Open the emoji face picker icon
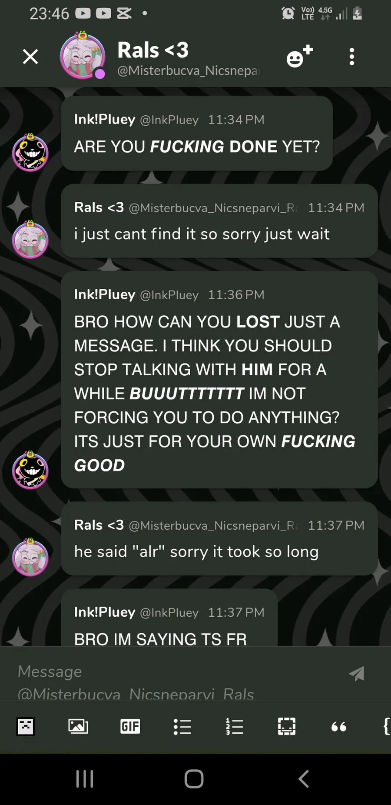Screen dimensions: 391x805 point(26,726)
